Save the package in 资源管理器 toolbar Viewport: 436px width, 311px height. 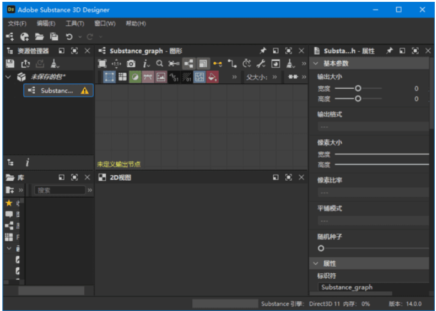pos(10,64)
